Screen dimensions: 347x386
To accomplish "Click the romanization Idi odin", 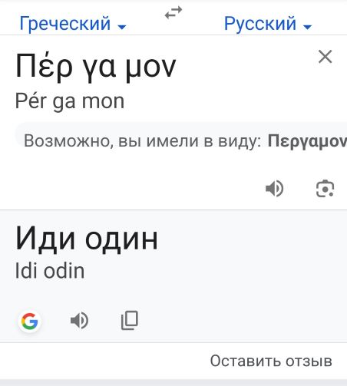I will pos(50,271).
